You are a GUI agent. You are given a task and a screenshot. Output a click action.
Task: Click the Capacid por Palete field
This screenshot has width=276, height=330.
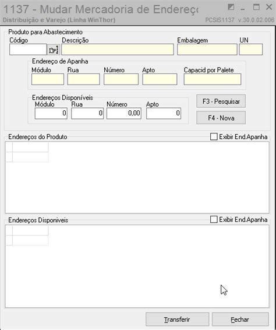pyautogui.click(x=213, y=79)
